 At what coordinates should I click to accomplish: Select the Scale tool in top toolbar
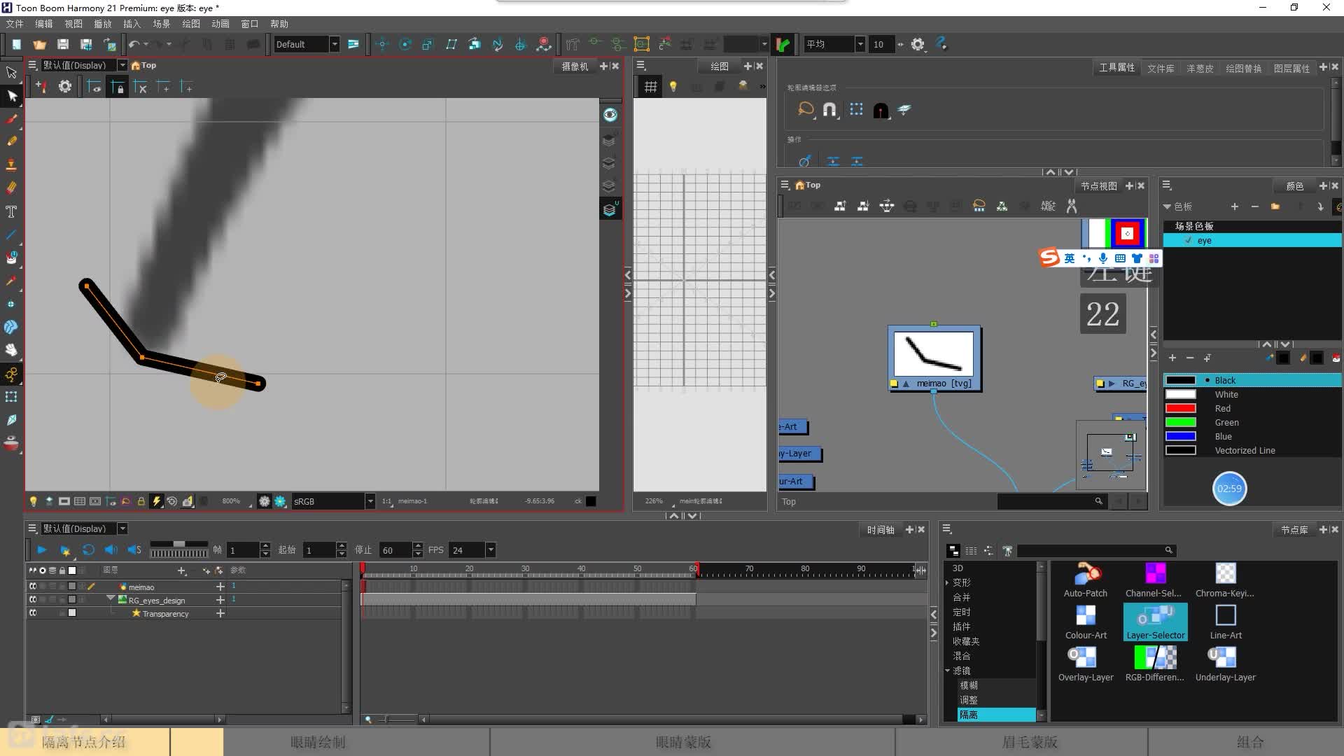[x=428, y=44]
